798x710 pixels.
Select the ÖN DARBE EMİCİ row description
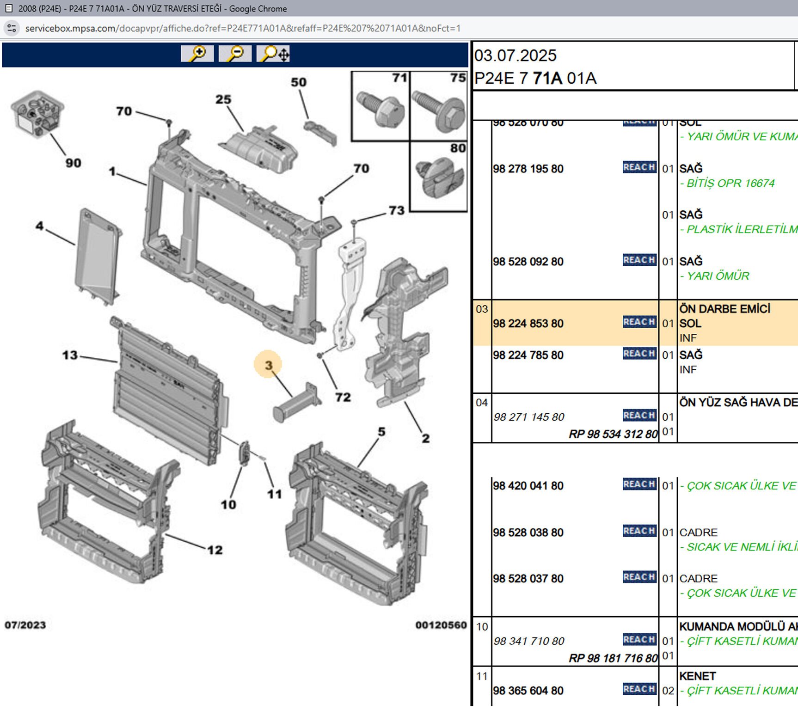(x=724, y=309)
